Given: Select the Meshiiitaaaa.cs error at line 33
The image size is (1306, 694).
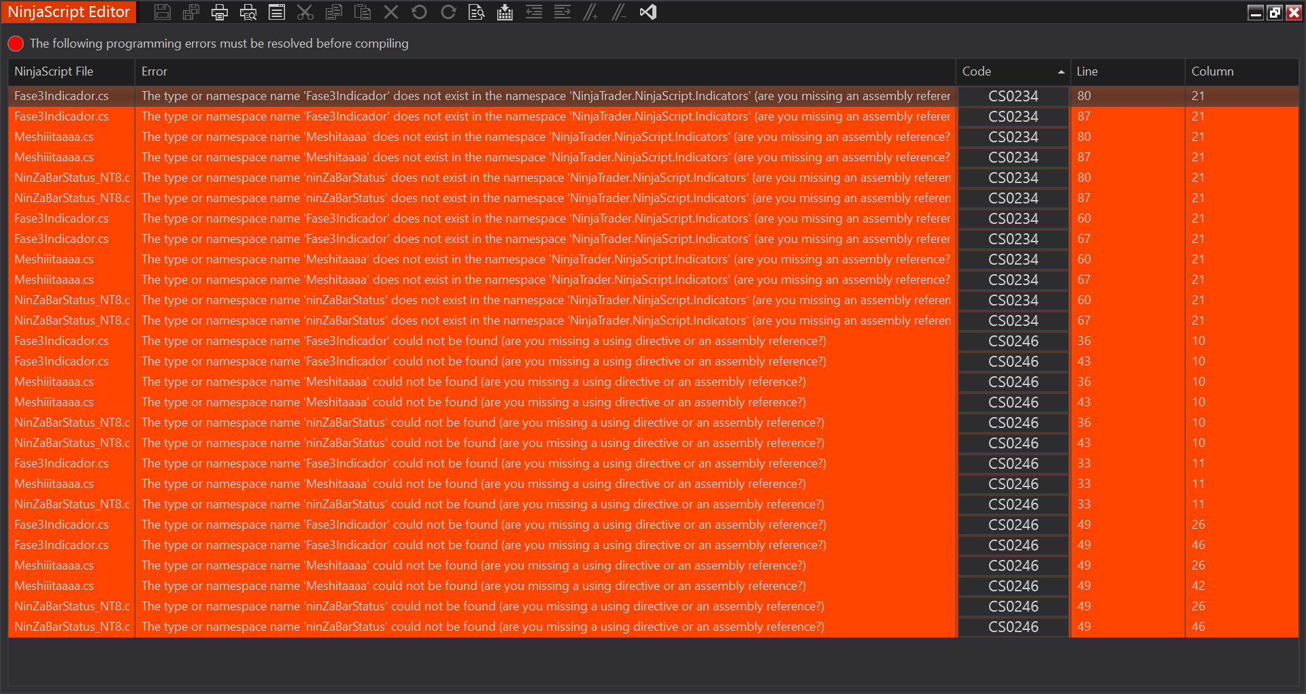Looking at the screenshot, I should [653, 484].
